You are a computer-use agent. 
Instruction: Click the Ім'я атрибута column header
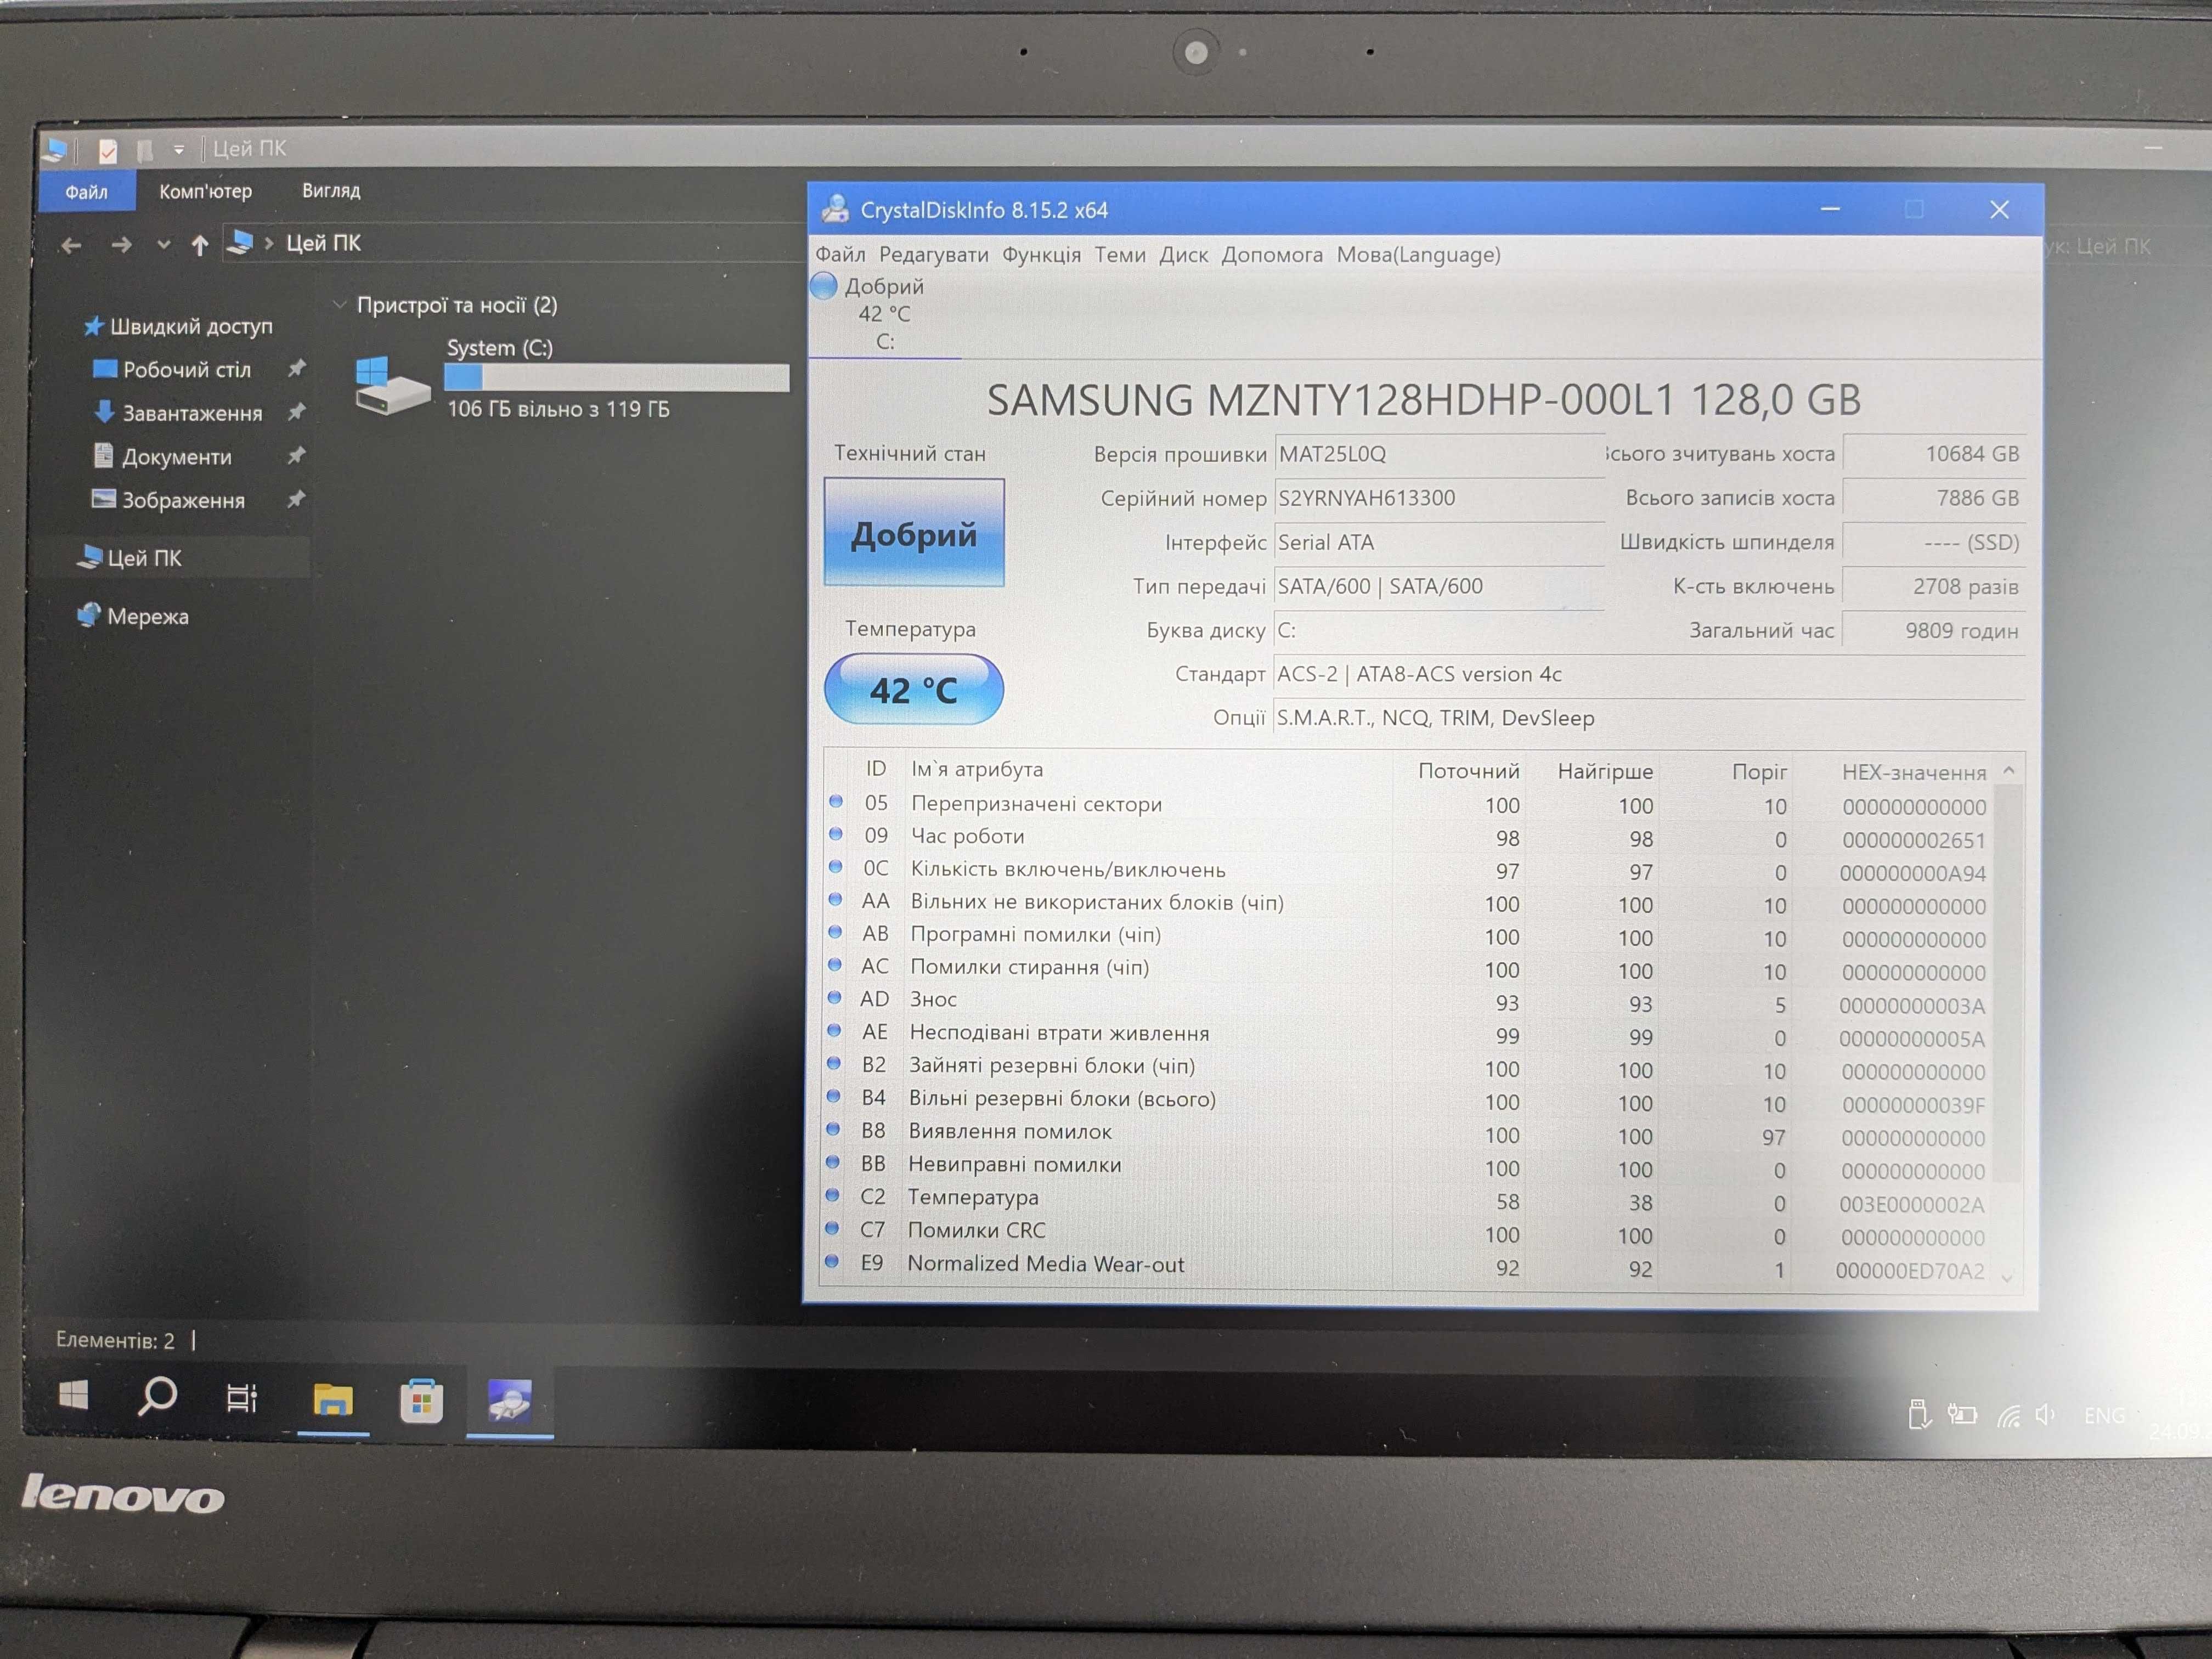pos(977,769)
